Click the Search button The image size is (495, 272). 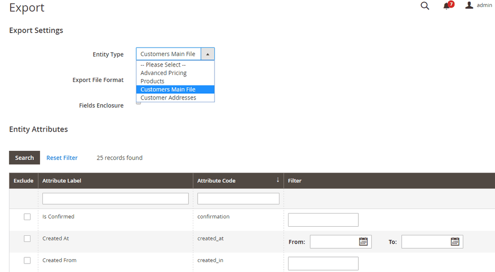25,157
